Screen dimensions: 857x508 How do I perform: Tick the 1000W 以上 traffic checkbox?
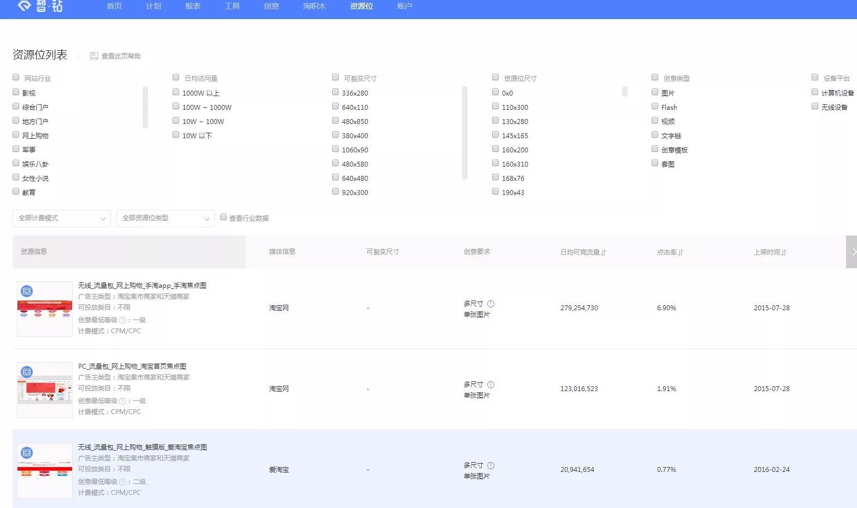tap(176, 92)
